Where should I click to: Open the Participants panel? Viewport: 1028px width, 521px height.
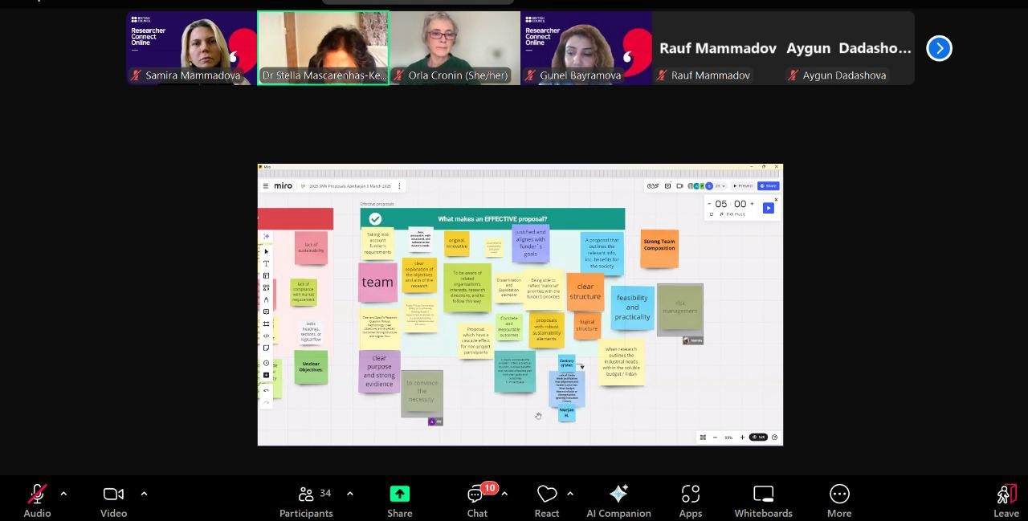click(x=306, y=494)
